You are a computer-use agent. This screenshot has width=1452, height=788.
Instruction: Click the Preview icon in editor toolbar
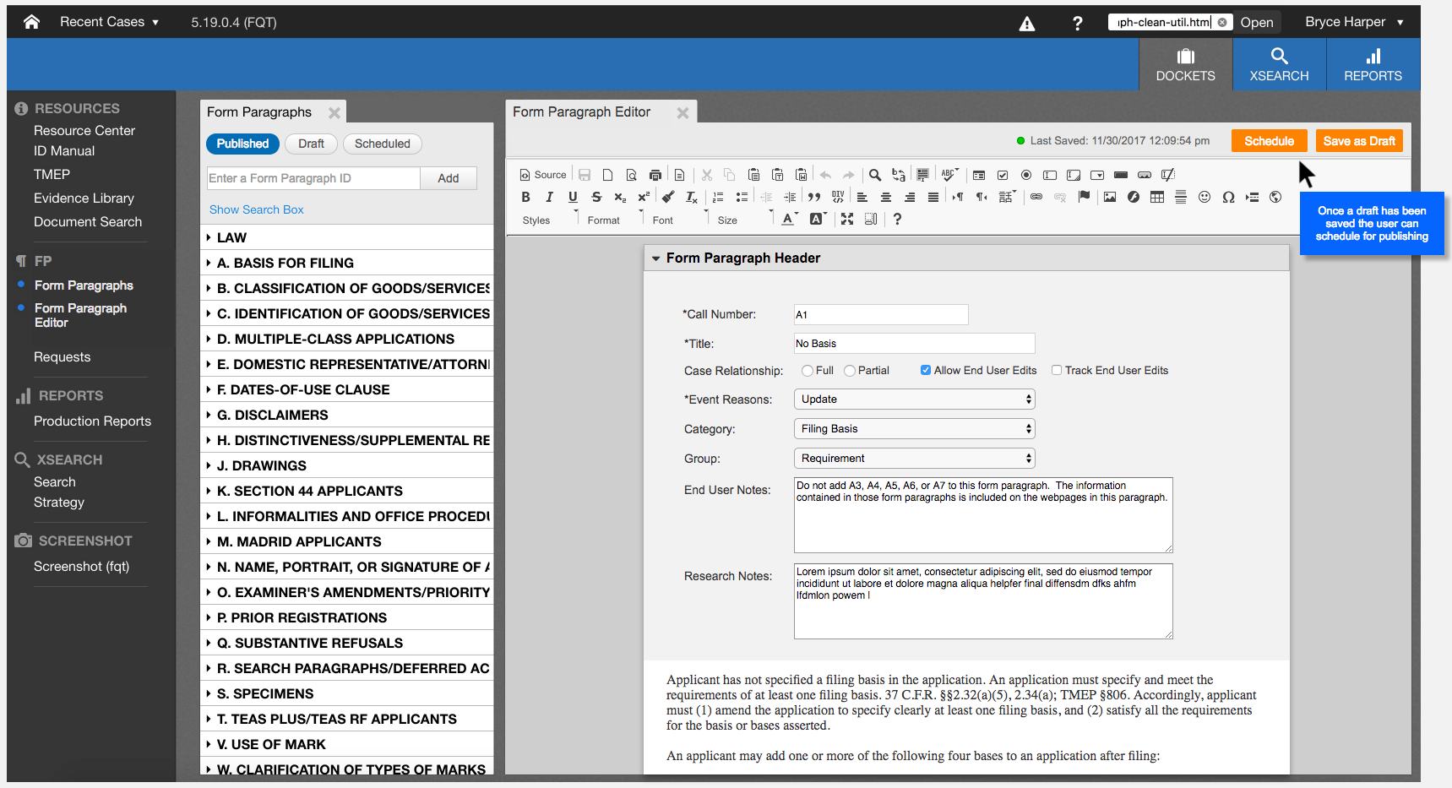tap(631, 175)
